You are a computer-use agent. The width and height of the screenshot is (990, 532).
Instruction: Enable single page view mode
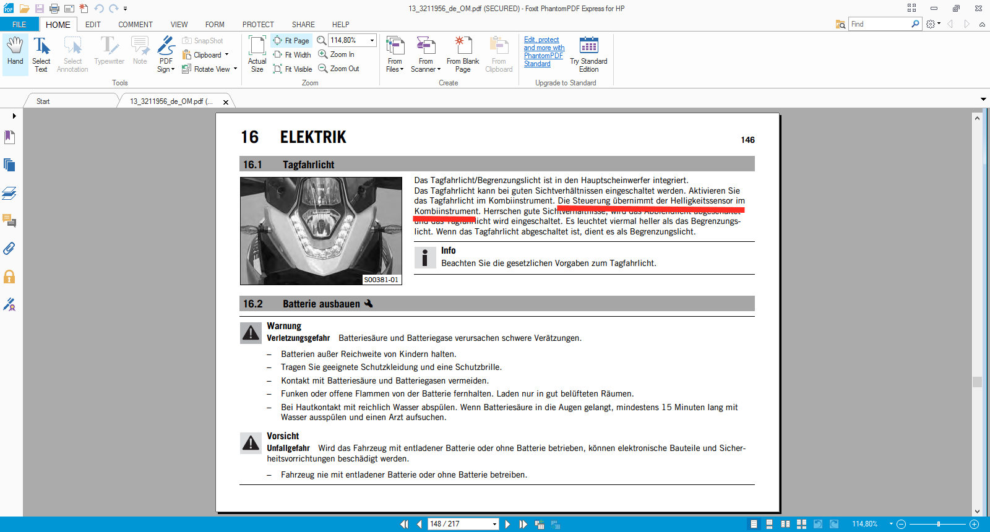pyautogui.click(x=754, y=524)
